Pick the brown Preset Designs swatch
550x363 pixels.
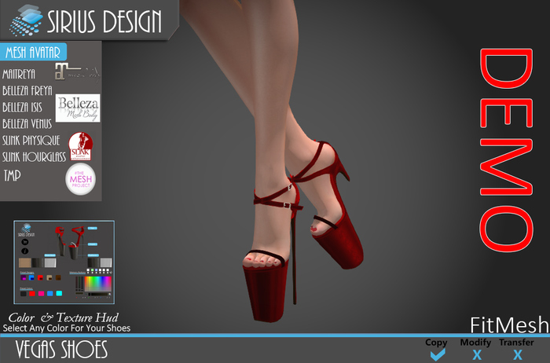click(58, 278)
